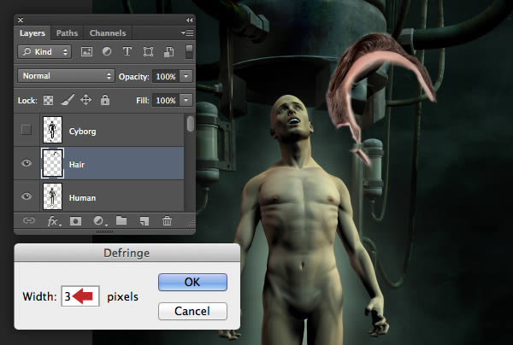This screenshot has width=513, height=345.
Task: Filter layers by shape layer icon
Action: [148, 51]
